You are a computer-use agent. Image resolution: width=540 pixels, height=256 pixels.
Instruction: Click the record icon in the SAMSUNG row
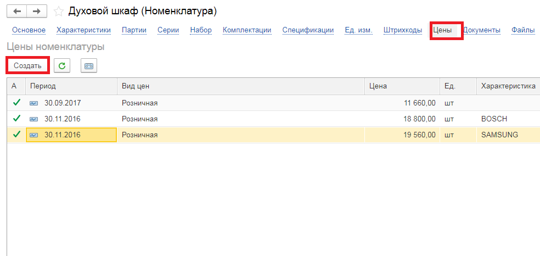click(34, 135)
